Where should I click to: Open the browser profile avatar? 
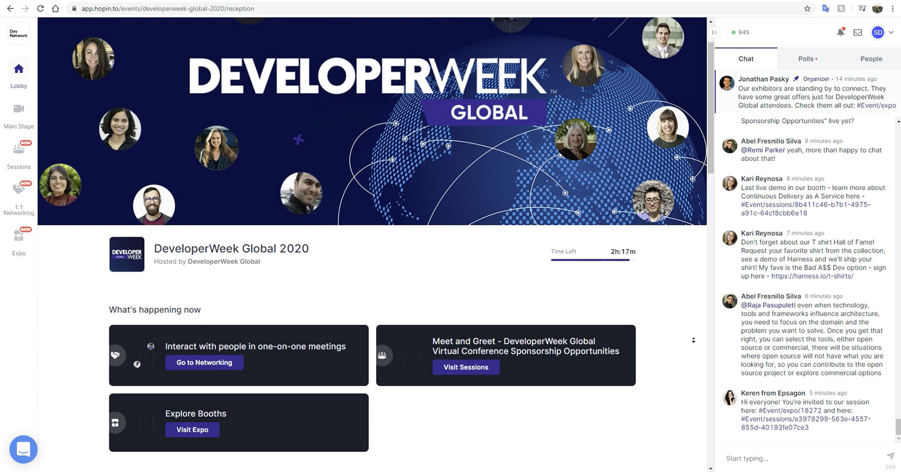point(878,8)
